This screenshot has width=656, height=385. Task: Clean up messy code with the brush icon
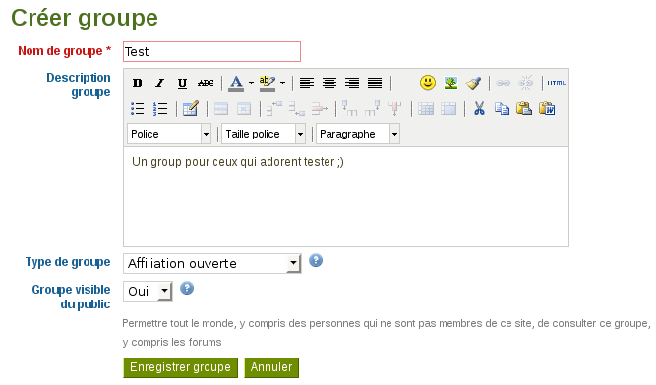pos(473,83)
